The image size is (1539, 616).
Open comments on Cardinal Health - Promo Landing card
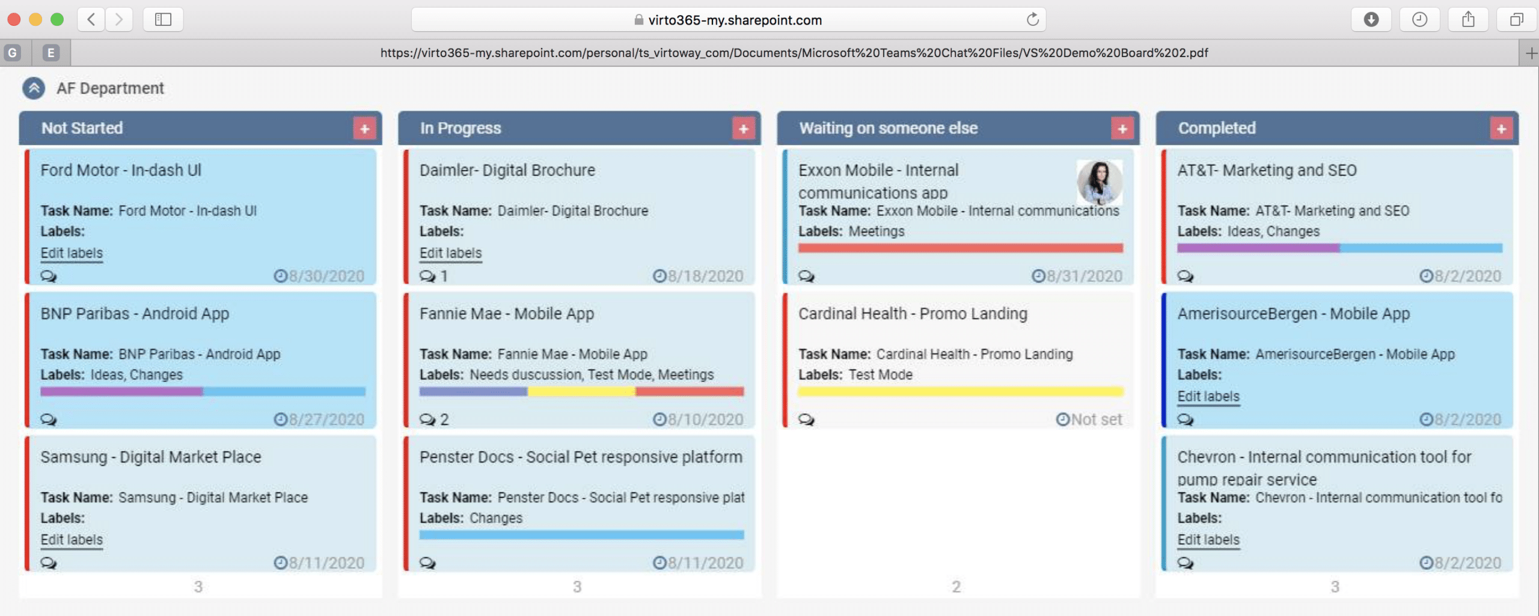coord(806,419)
